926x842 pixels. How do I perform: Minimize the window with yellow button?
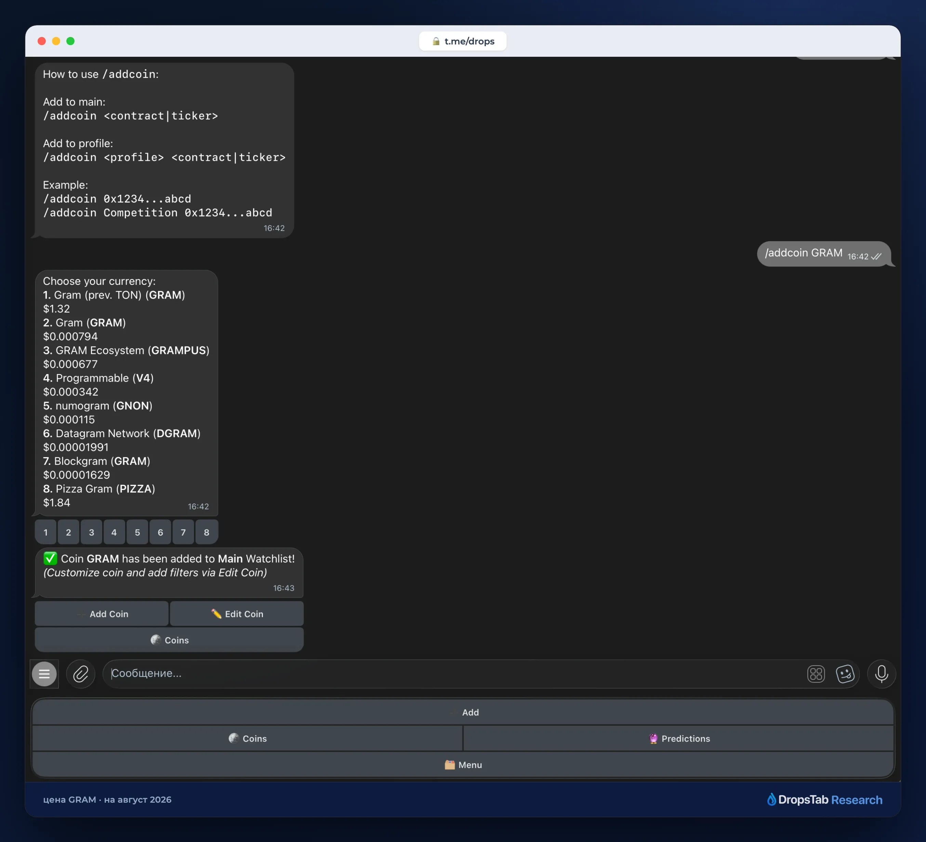point(56,41)
